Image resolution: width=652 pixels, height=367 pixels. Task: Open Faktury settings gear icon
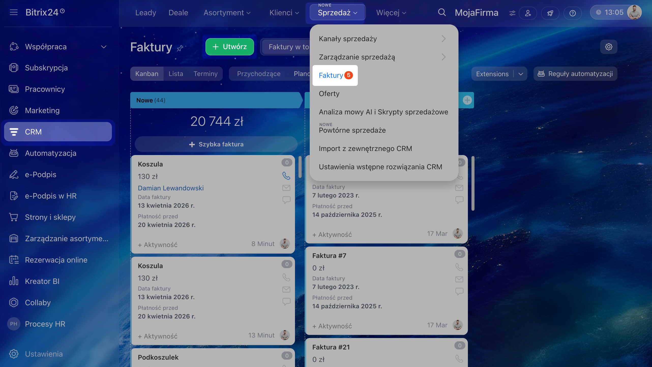coord(609,47)
